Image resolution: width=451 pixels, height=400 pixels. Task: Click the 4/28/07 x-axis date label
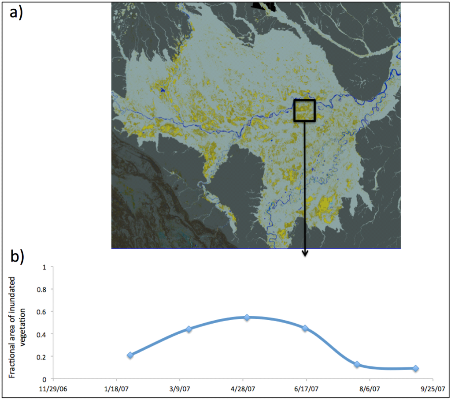(x=243, y=389)
